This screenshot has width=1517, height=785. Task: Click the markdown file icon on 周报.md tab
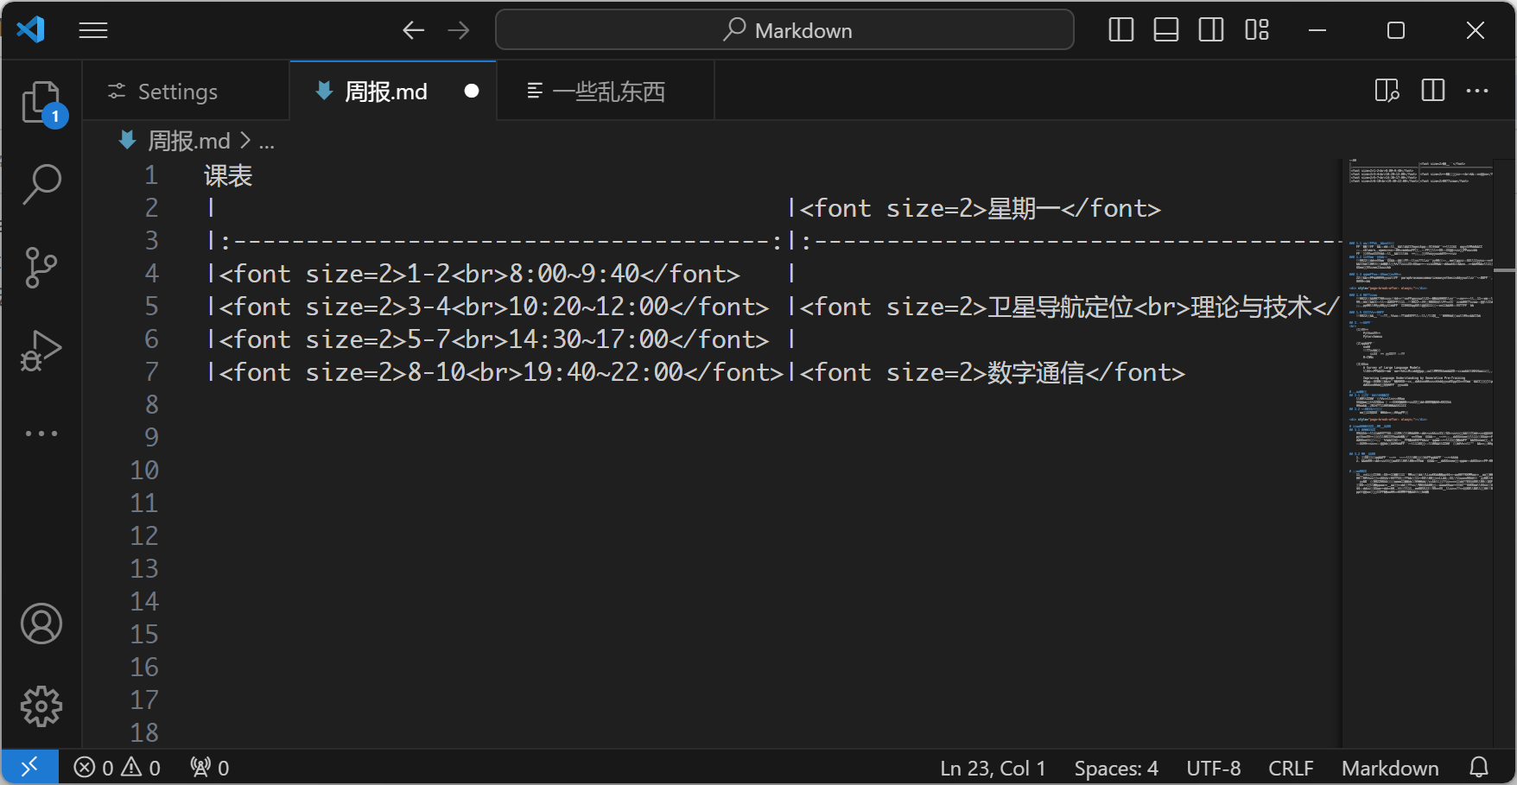(324, 91)
